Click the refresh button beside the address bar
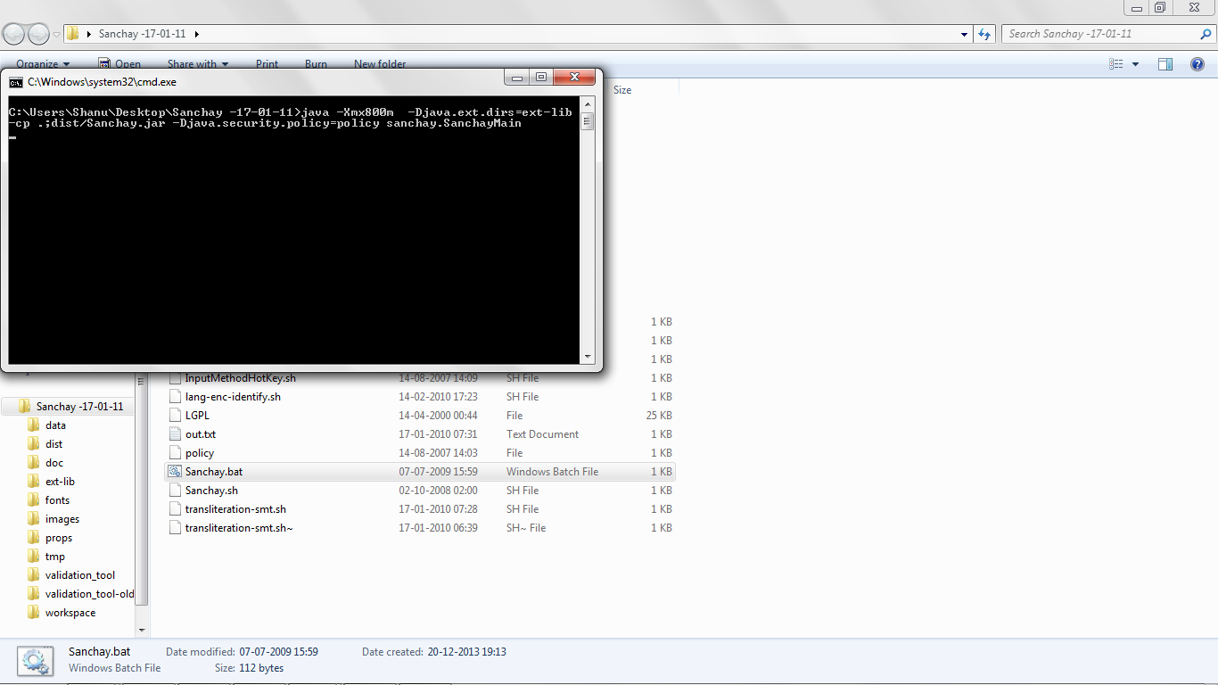 pyautogui.click(x=984, y=34)
